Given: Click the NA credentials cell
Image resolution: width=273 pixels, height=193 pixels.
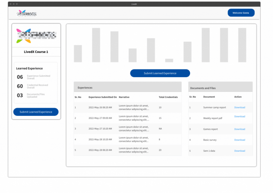Looking at the screenshot, I should coord(160,129).
